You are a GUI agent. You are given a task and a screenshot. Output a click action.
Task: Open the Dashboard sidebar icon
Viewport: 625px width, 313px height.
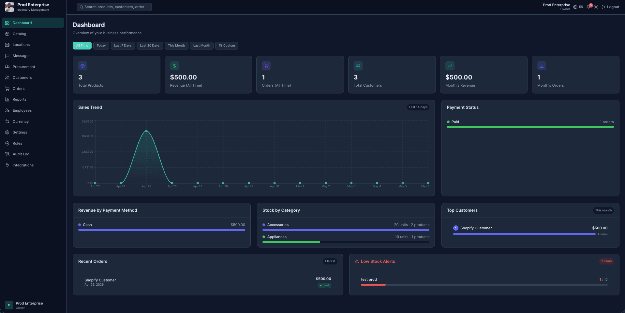point(7,23)
